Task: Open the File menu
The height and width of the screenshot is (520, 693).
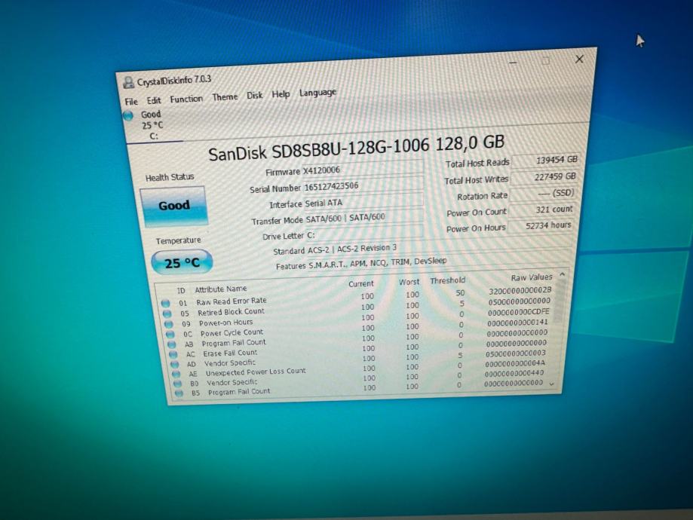Action: [x=131, y=102]
